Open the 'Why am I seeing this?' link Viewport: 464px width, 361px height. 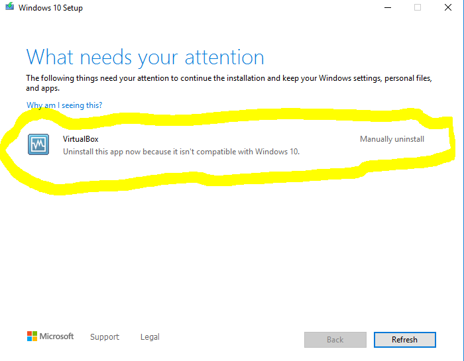point(64,105)
